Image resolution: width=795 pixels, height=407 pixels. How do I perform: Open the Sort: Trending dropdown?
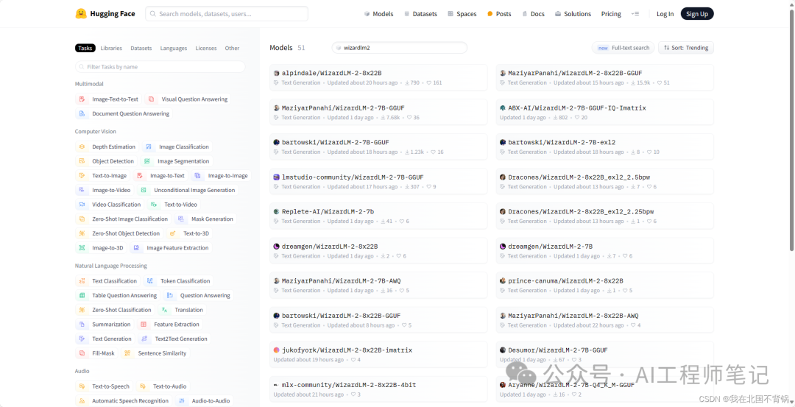(x=686, y=48)
